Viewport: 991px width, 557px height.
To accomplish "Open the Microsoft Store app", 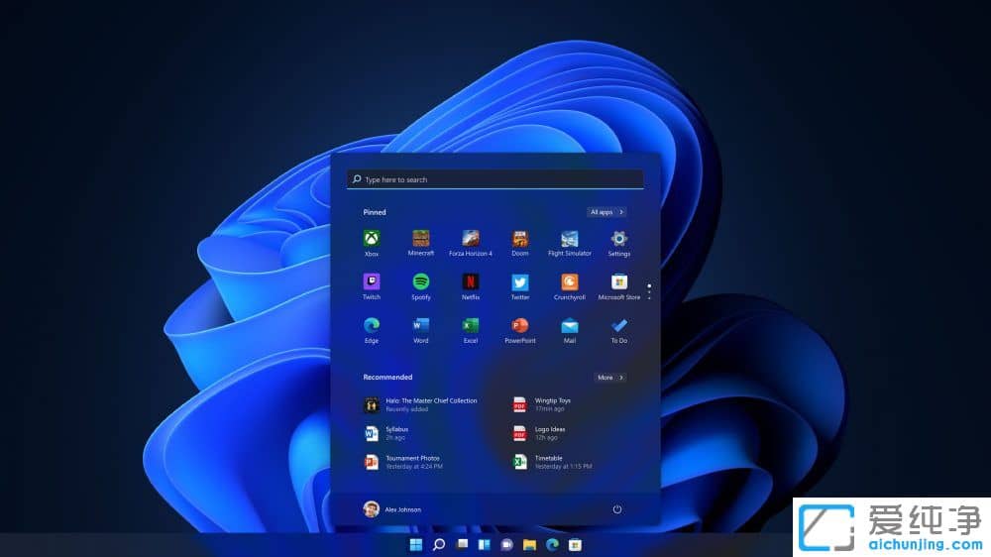I will click(x=619, y=283).
